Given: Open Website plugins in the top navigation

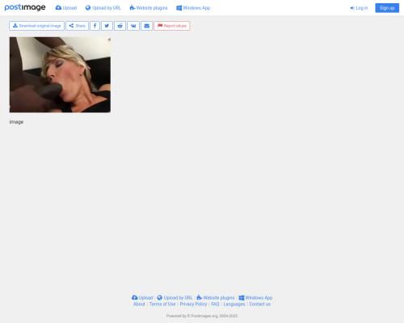Looking at the screenshot, I should coord(149,8).
